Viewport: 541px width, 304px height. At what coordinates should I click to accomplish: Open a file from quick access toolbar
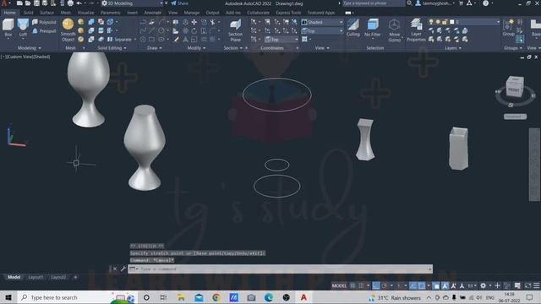pyautogui.click(x=28, y=3)
